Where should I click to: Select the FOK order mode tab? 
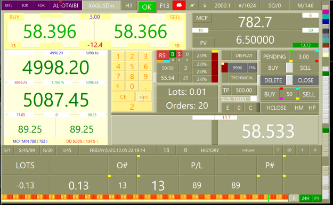[x=41, y=5]
